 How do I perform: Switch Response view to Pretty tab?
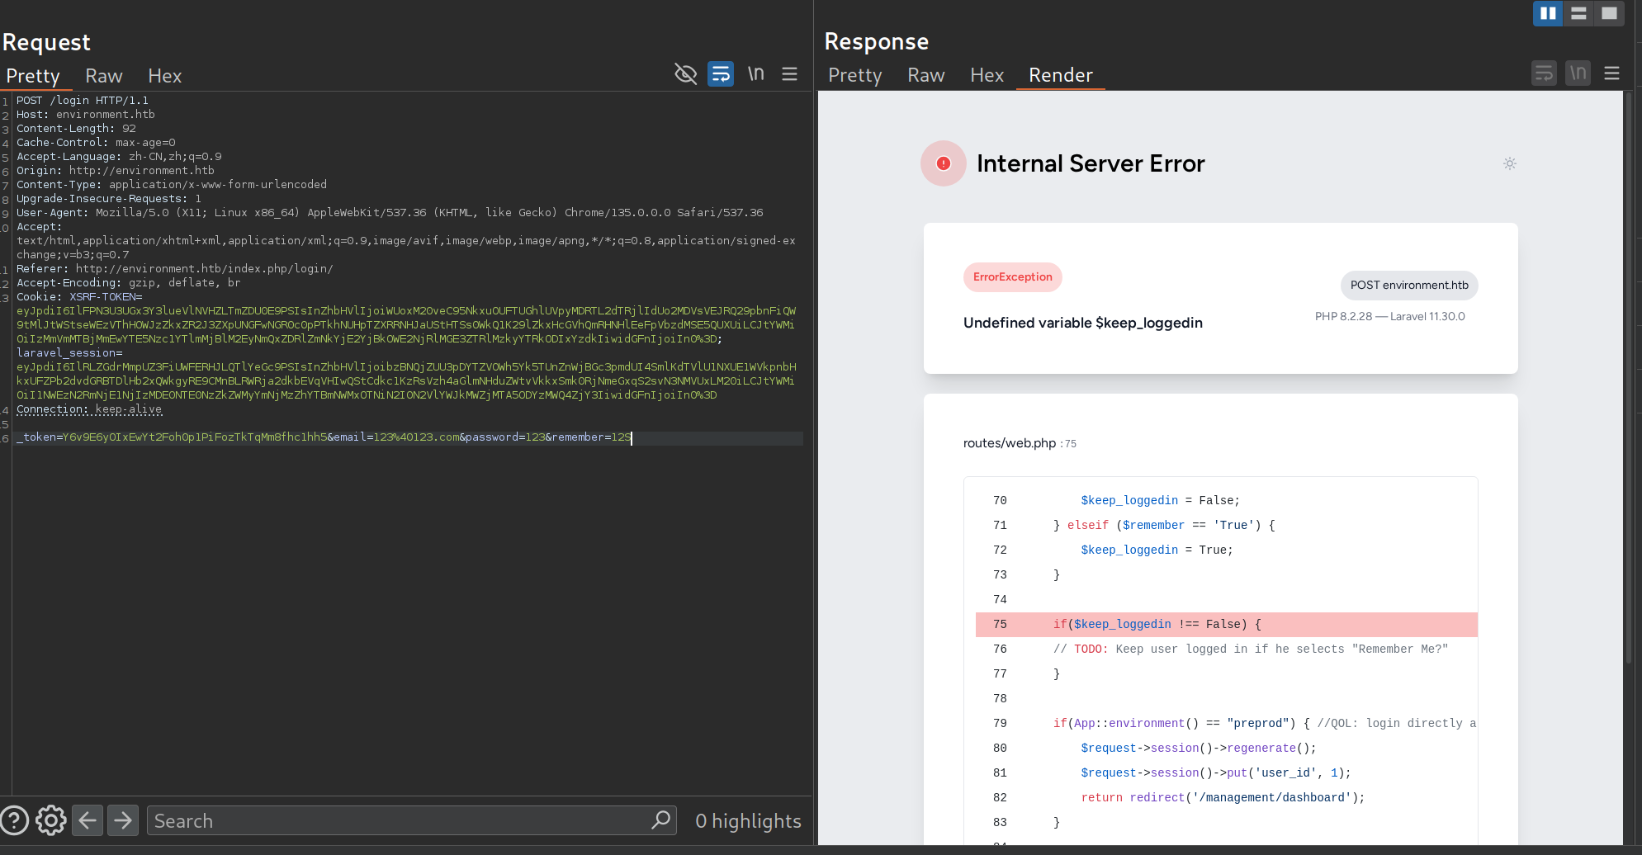855,75
